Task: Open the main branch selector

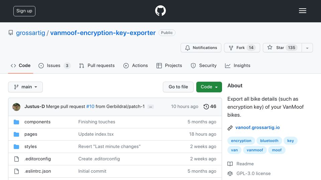Action: coord(25,87)
